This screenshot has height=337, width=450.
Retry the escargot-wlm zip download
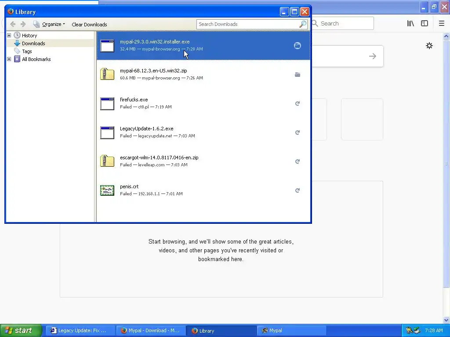coord(298,161)
